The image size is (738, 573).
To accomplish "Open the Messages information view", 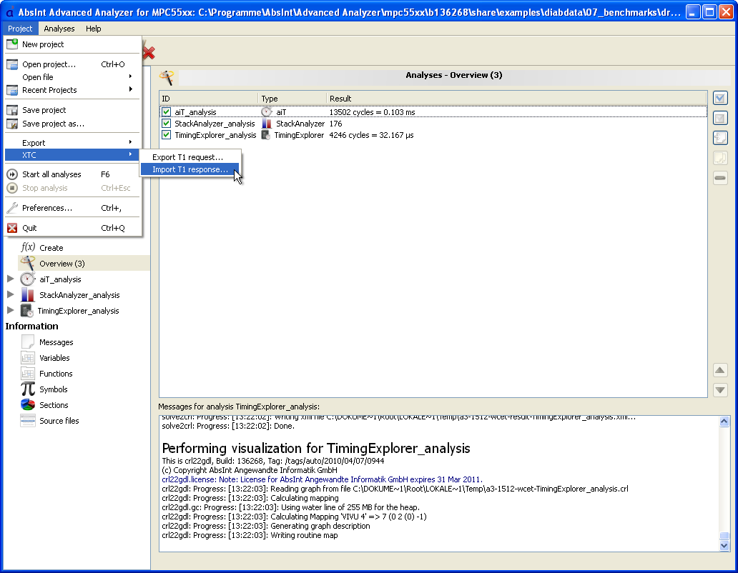I will coord(56,342).
